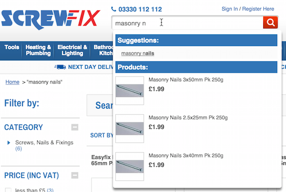Image resolution: width=286 pixels, height=192 pixels.
Task: Expand the Screws, Nails & Fixings arrow
Action: pyautogui.click(x=9, y=142)
